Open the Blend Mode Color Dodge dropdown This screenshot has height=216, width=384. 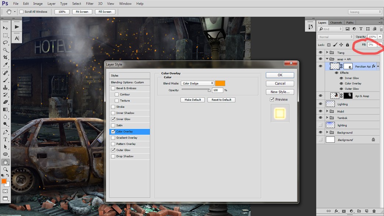198,84
